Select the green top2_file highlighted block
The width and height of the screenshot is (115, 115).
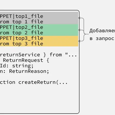tap(39, 30)
